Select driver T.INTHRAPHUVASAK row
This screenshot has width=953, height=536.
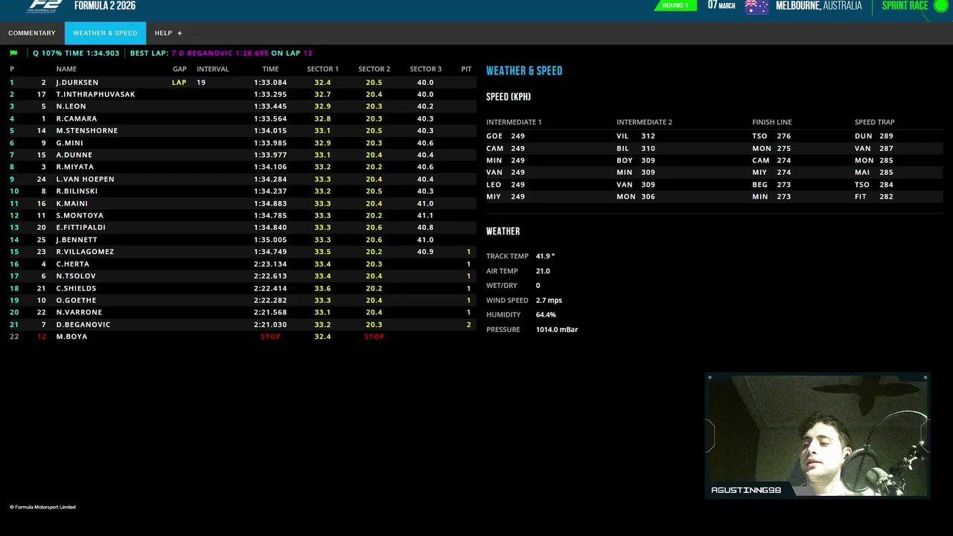click(242, 95)
